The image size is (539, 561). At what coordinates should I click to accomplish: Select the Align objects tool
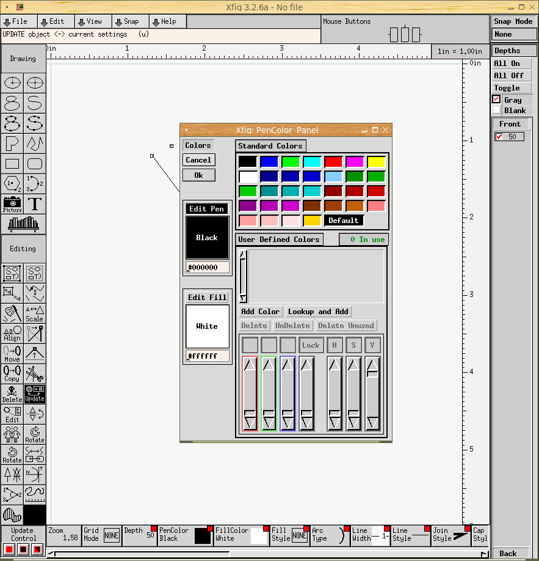tap(12, 334)
